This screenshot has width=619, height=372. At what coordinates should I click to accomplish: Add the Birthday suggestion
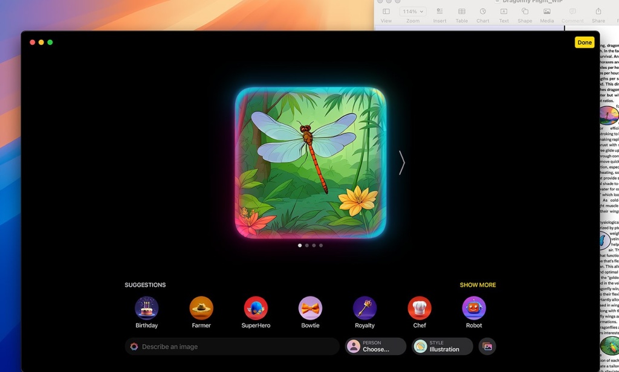pos(146,308)
